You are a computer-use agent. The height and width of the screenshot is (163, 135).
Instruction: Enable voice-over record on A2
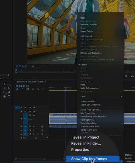coord(42,130)
